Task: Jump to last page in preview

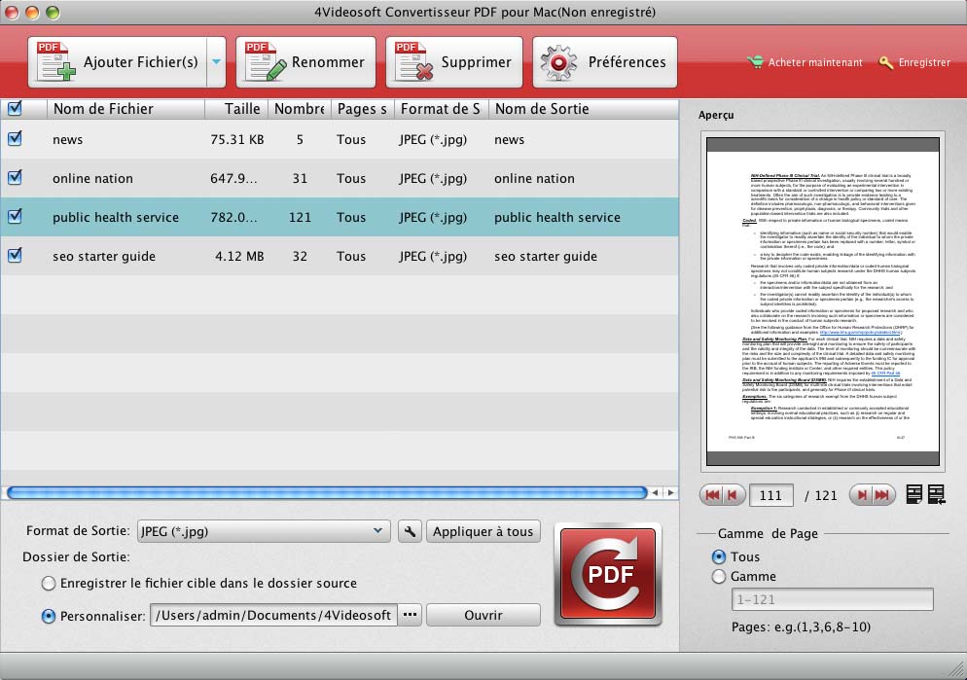Action: (x=882, y=495)
